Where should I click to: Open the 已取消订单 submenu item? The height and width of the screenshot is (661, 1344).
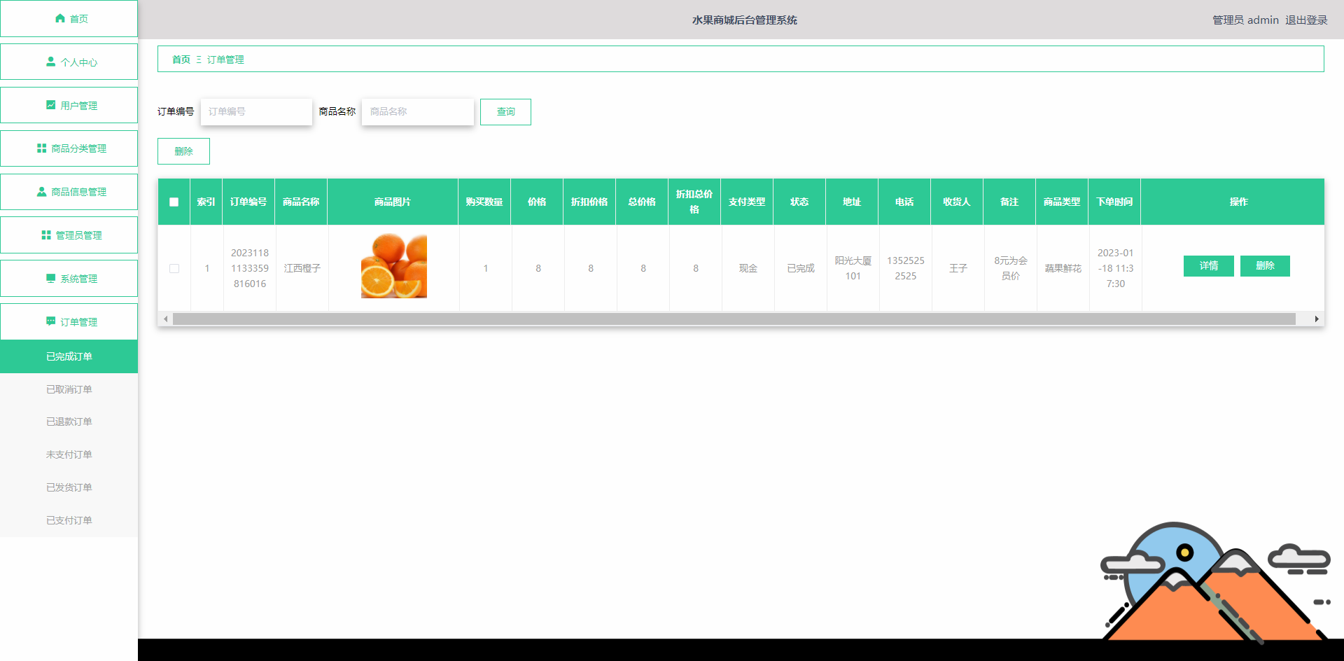(x=69, y=389)
